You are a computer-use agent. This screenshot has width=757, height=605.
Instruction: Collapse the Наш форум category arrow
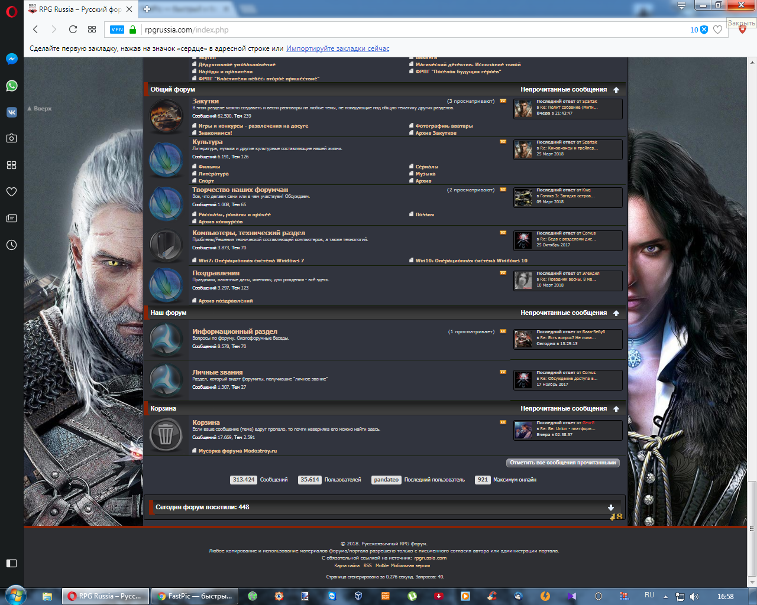(x=616, y=313)
